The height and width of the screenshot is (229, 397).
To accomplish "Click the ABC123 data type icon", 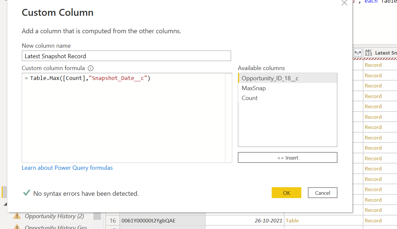I will 368,53.
